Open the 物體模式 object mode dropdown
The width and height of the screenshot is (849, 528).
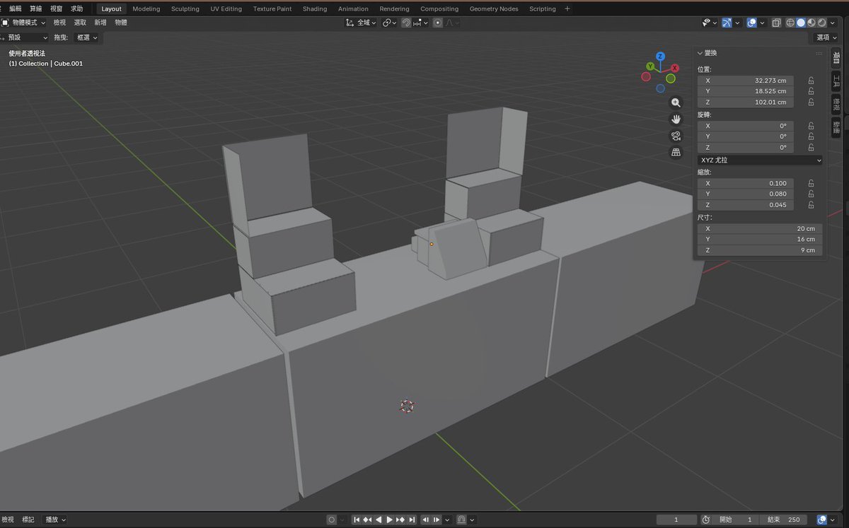coord(24,23)
